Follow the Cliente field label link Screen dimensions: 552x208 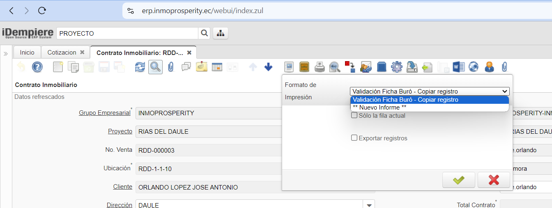point(122,187)
